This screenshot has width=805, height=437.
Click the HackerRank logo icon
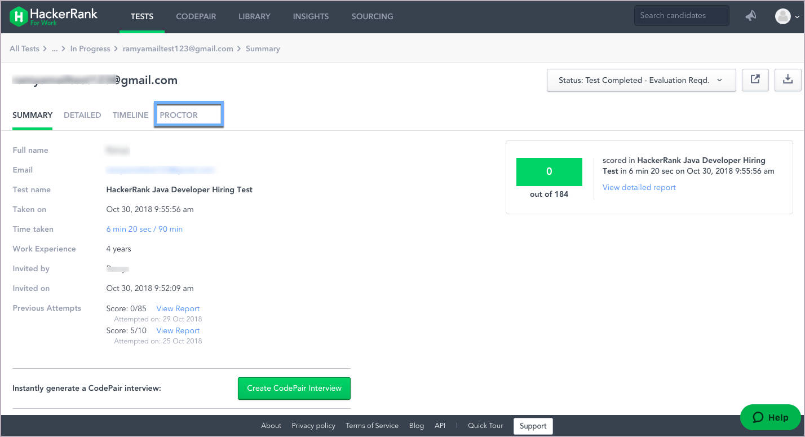pyautogui.click(x=19, y=16)
